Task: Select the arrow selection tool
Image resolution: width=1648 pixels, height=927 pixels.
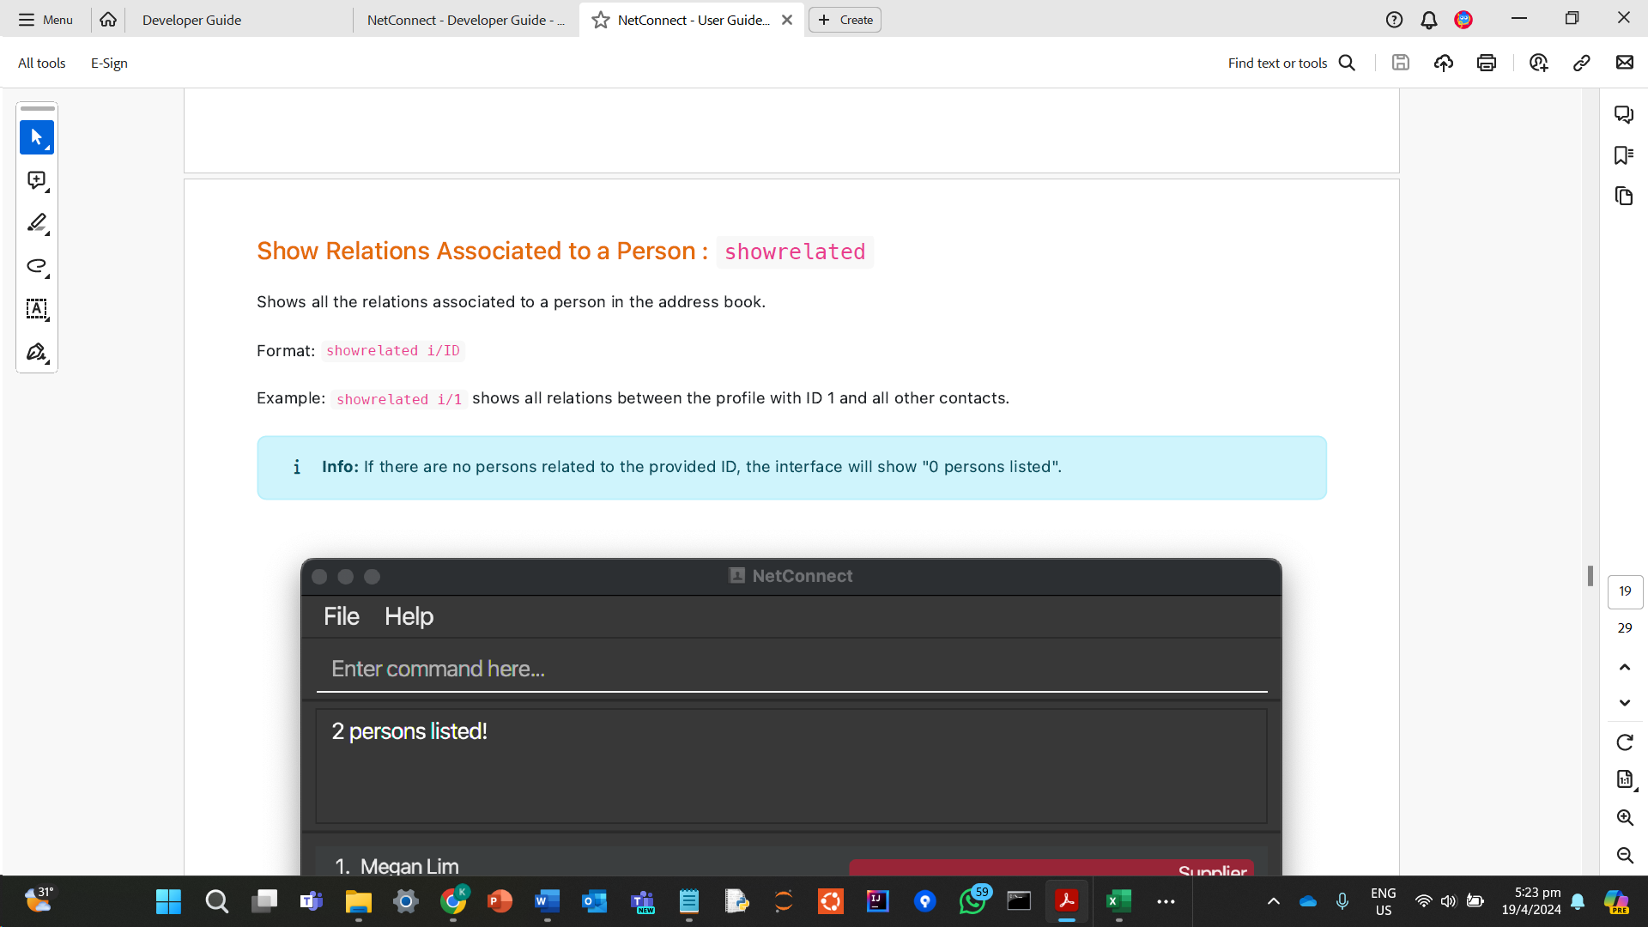Action: point(36,137)
